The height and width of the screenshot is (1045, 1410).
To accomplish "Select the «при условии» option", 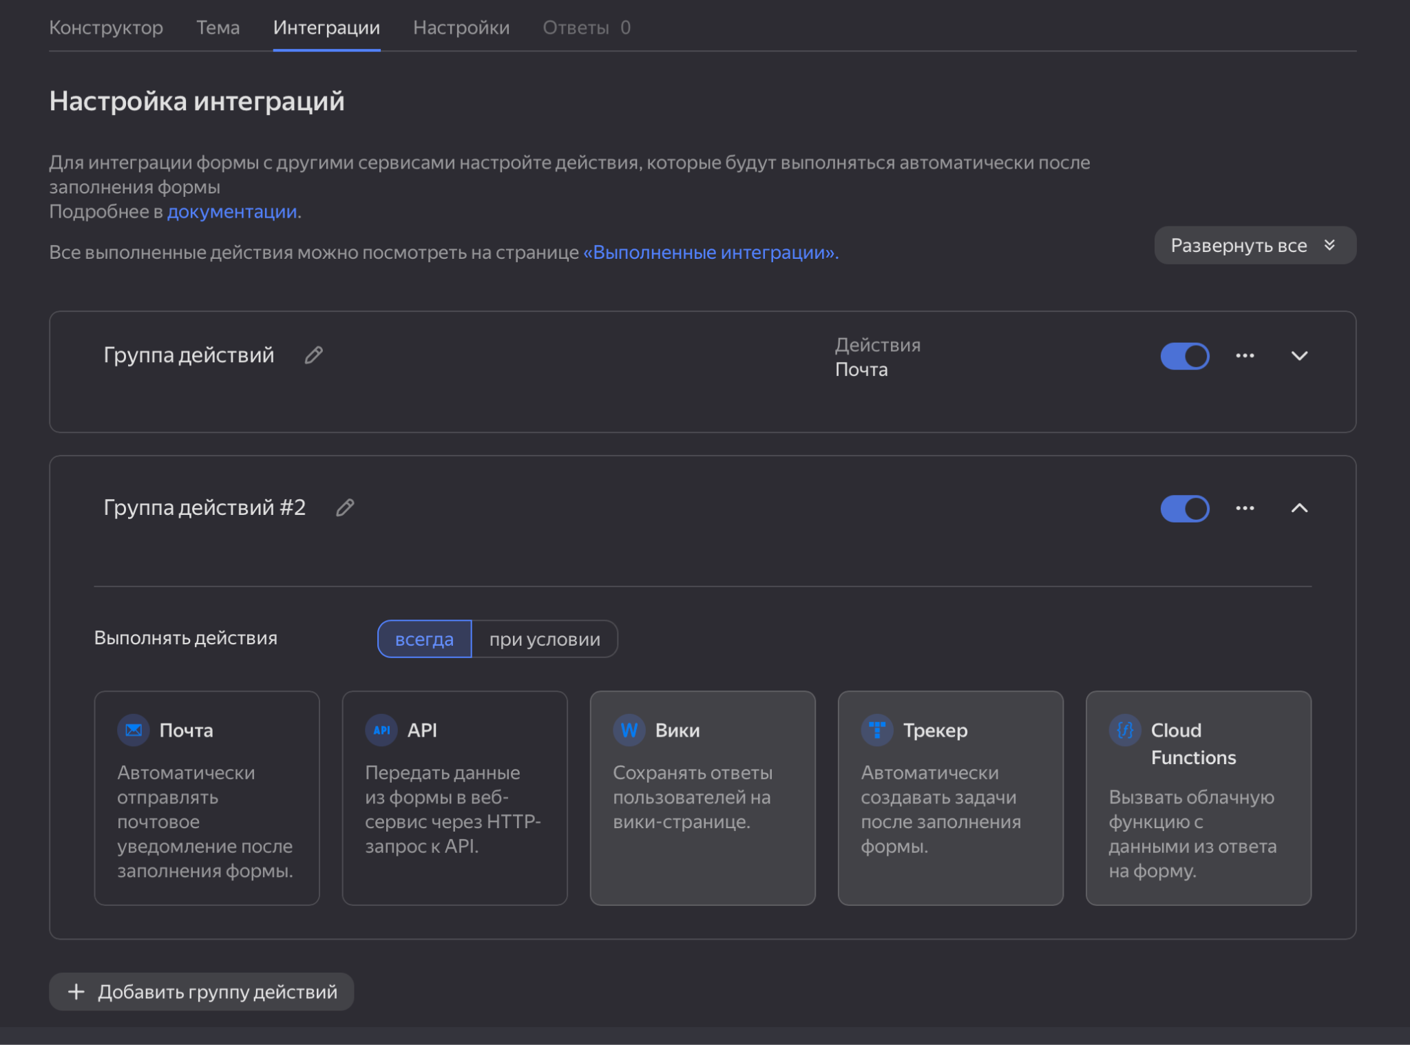I will 545,639.
